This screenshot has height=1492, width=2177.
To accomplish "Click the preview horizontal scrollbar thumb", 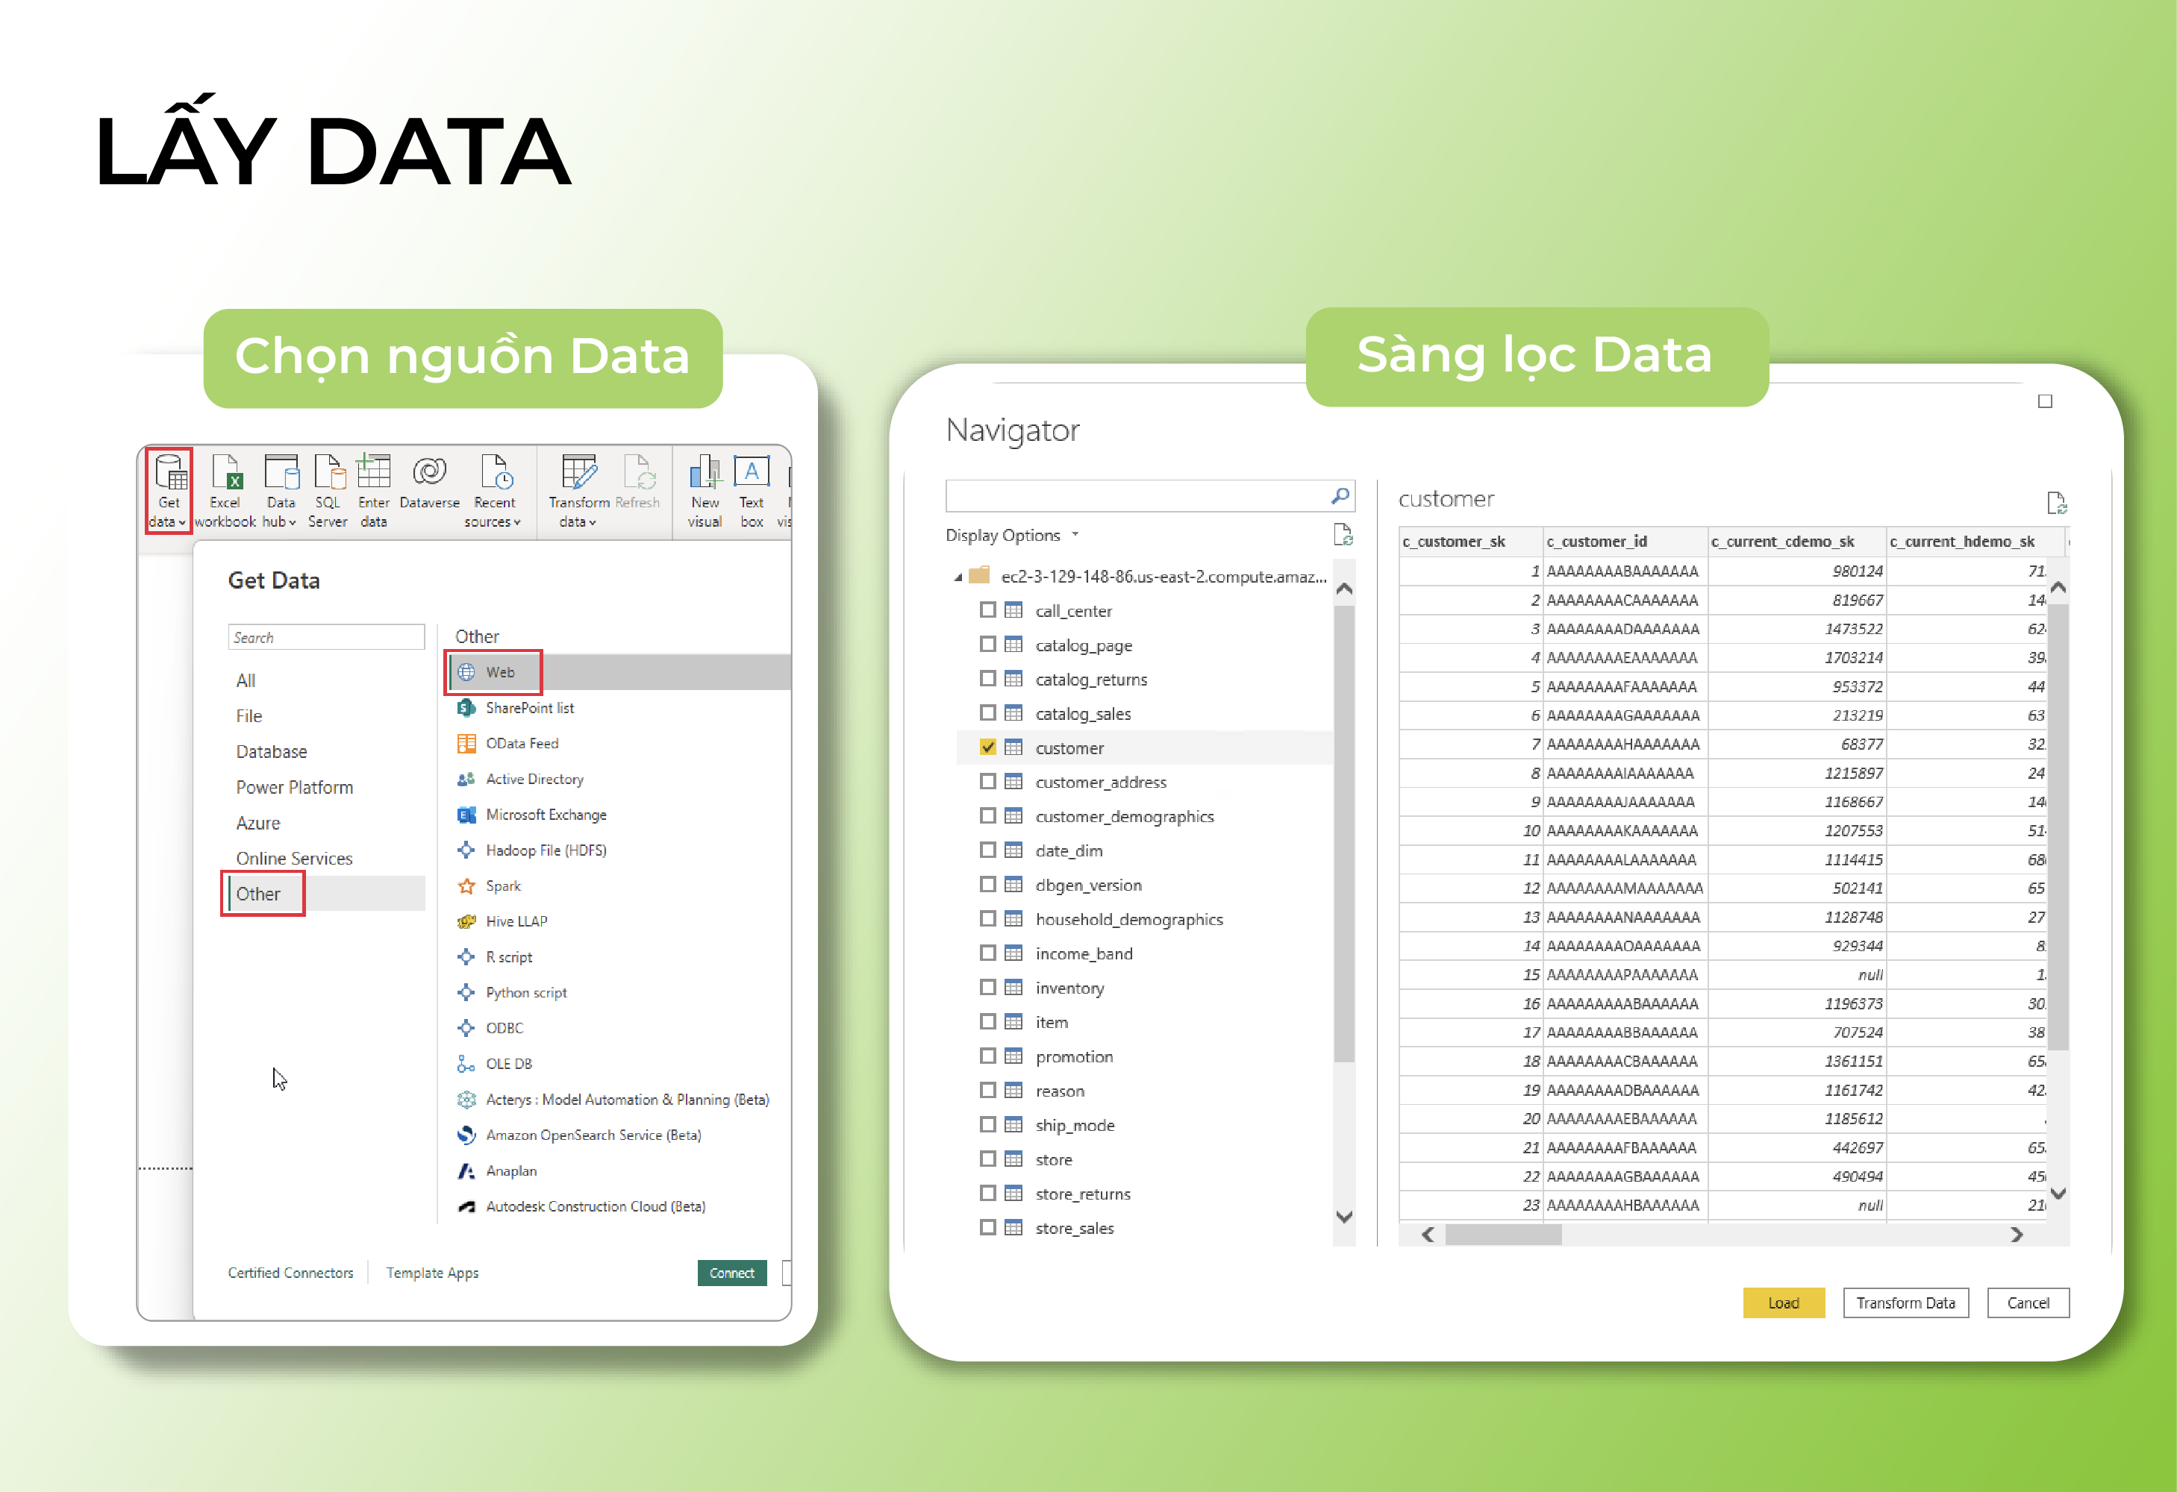I will 1502,1235.
